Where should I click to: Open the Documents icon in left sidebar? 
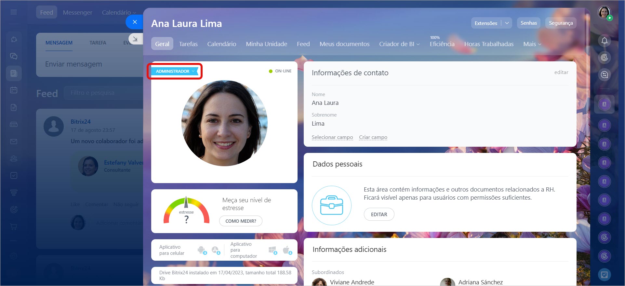point(14,107)
